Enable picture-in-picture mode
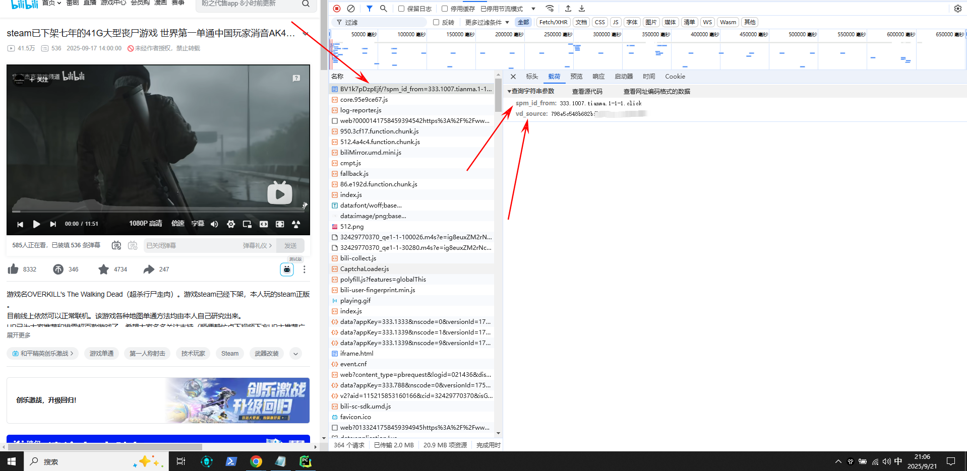Viewport: 967px width, 471px height. click(247, 224)
